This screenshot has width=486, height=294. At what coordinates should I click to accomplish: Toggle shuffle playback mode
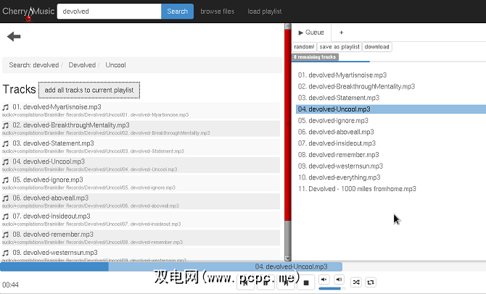tap(356, 282)
